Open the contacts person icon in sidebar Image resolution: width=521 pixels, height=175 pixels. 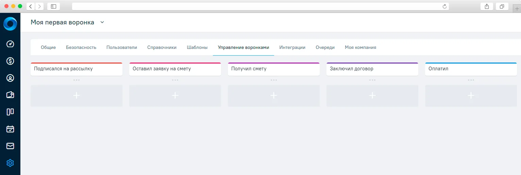click(x=10, y=78)
